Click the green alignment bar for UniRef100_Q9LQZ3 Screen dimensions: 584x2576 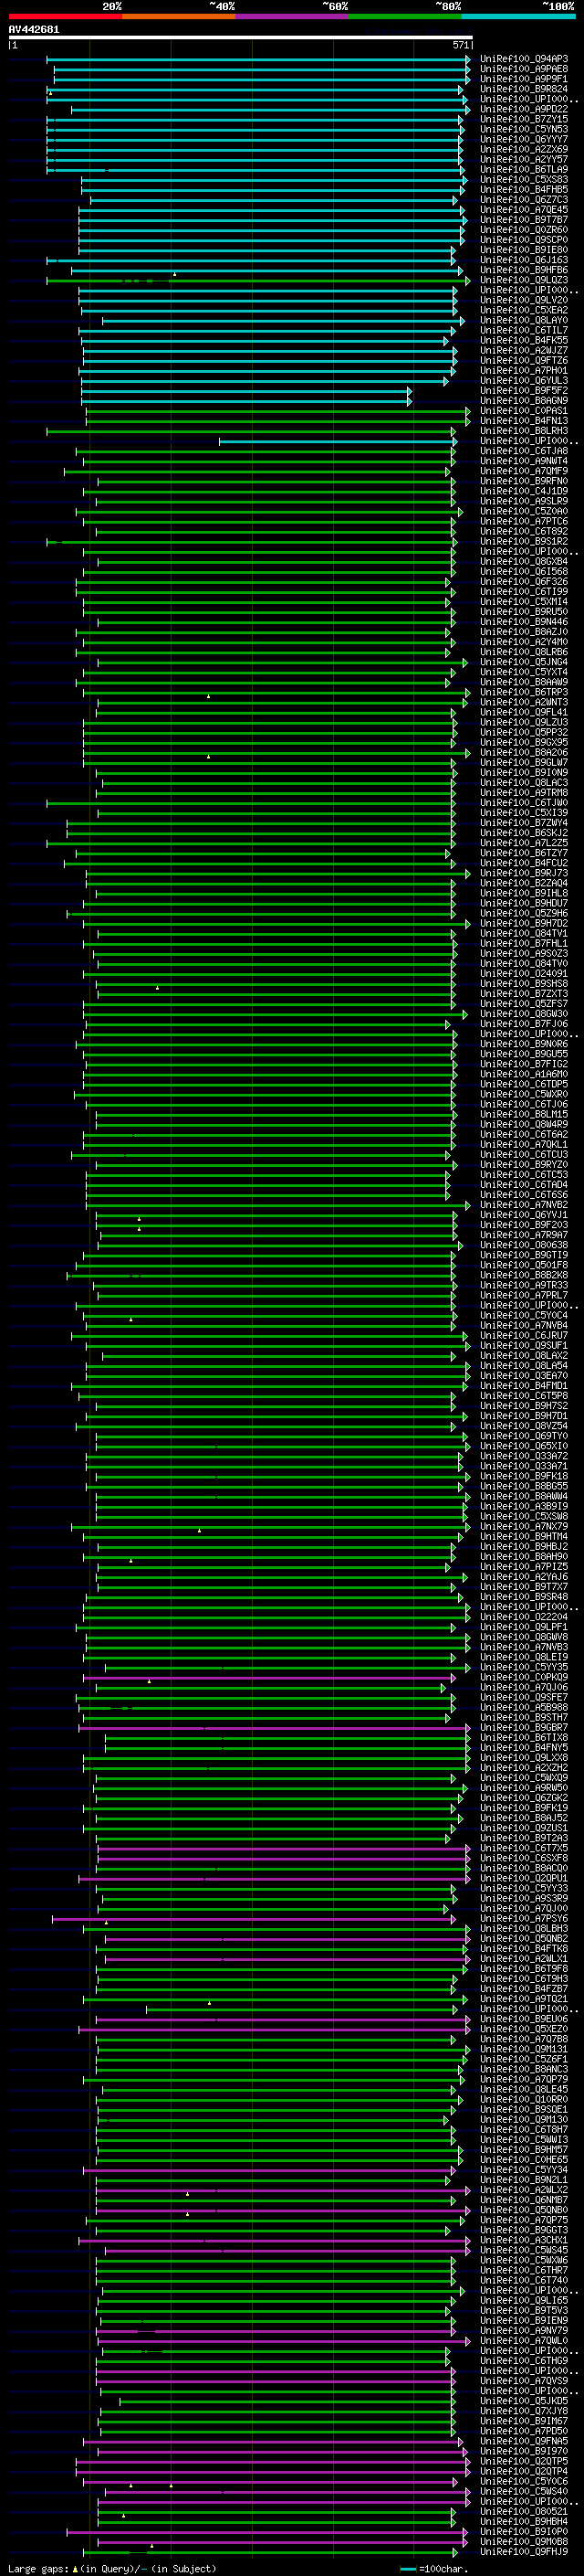point(258,281)
